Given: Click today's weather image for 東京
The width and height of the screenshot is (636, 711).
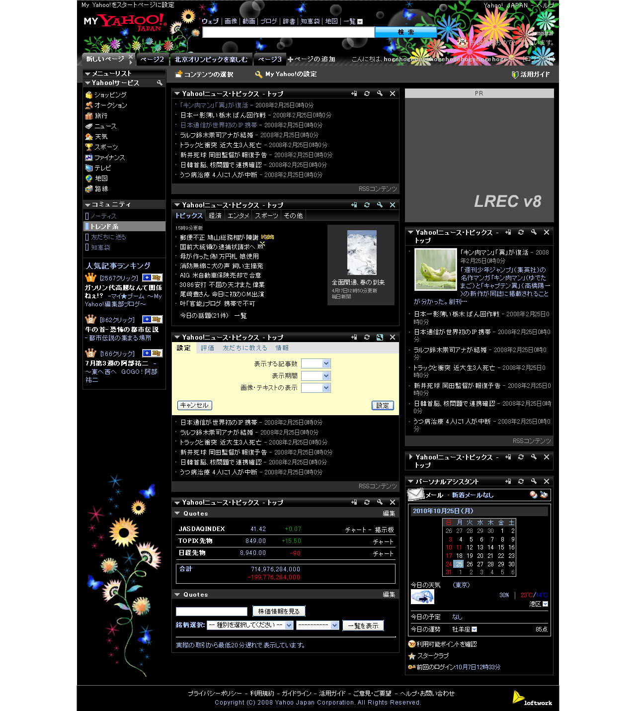Looking at the screenshot, I should (422, 597).
